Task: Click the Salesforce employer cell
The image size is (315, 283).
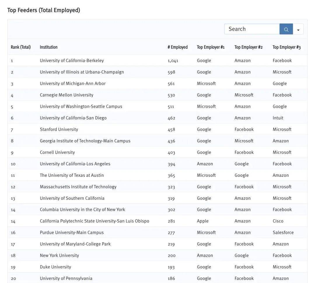Action: click(x=283, y=232)
